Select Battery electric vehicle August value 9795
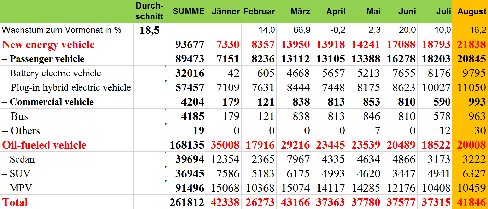 pos(474,73)
